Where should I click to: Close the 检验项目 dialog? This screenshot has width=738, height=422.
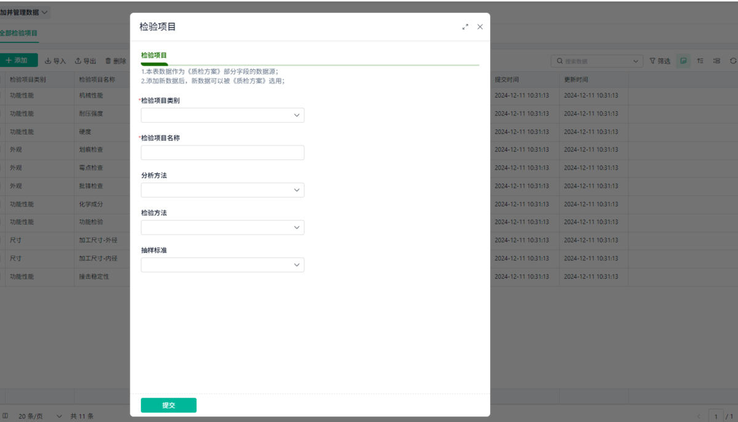coord(480,27)
